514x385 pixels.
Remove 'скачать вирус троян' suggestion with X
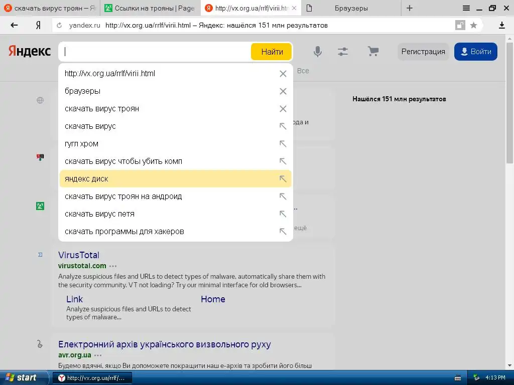click(283, 109)
